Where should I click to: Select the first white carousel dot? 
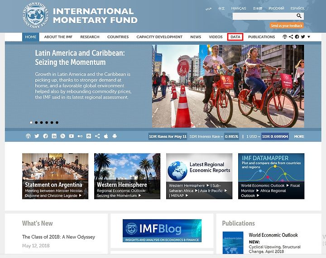tap(31, 122)
